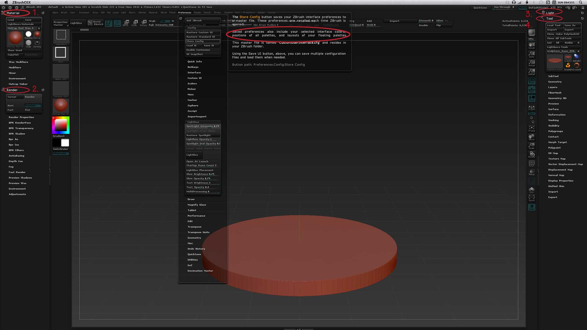Screen dimensions: 587x330
Task: Click the Render palette dock icon
Action: point(43,90)
